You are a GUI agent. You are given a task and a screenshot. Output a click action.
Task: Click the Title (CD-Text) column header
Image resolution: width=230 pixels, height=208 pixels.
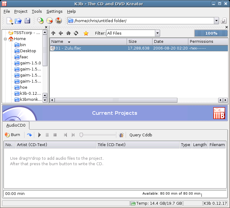[x=138, y=145]
